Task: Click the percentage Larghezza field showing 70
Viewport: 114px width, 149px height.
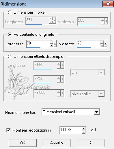Action: click(38, 44)
